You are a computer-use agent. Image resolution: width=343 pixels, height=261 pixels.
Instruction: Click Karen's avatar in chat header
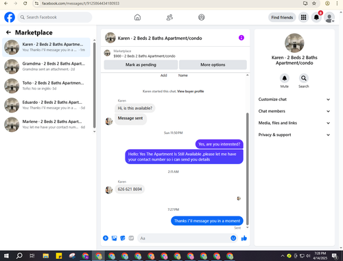pos(110,38)
